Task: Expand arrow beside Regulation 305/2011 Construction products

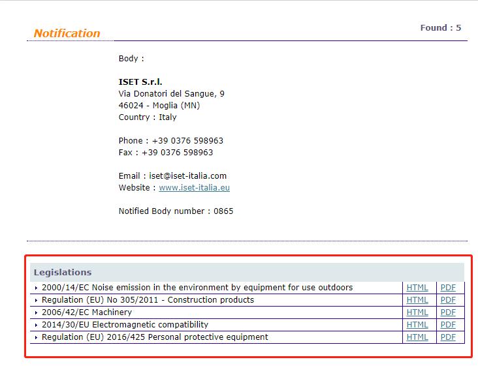Action: (37, 301)
